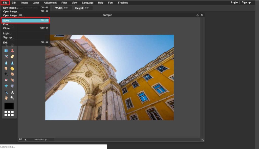Screen dimensions: 259x149
Task: Open the View menu
Action: 74,3
